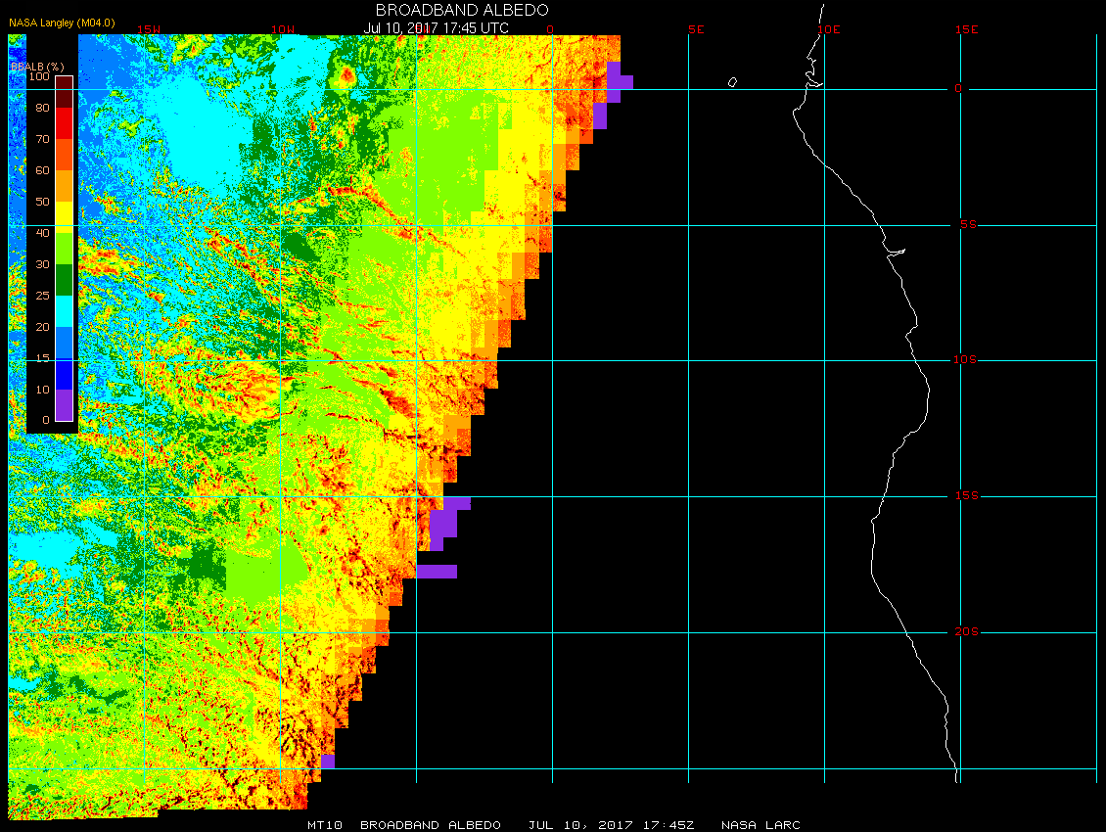Click the small island outline near the equator
This screenshot has width=1106, height=832.
[x=732, y=82]
